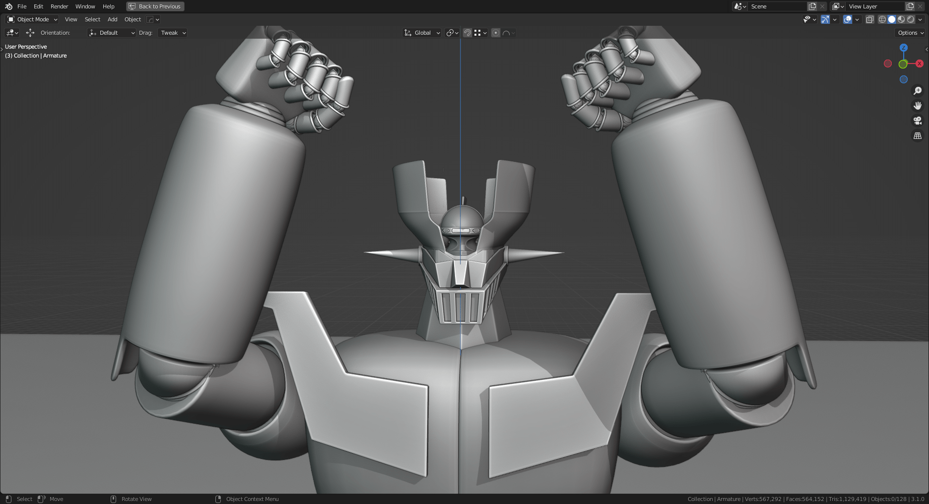Click the pan view hand icon
The image size is (929, 504).
pyautogui.click(x=918, y=106)
